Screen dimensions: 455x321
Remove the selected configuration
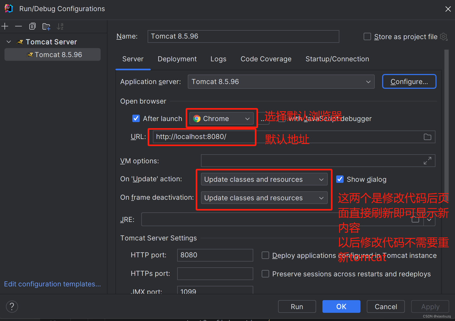pyautogui.click(x=18, y=26)
